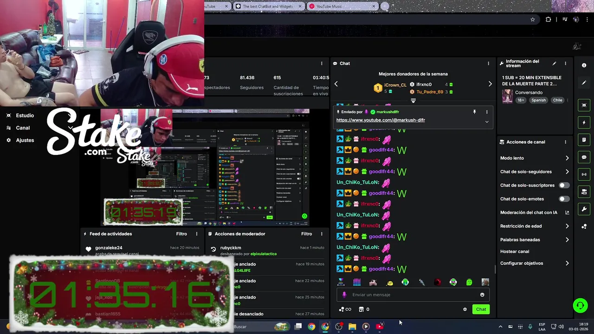Click Hostear canal action

[x=515, y=251]
